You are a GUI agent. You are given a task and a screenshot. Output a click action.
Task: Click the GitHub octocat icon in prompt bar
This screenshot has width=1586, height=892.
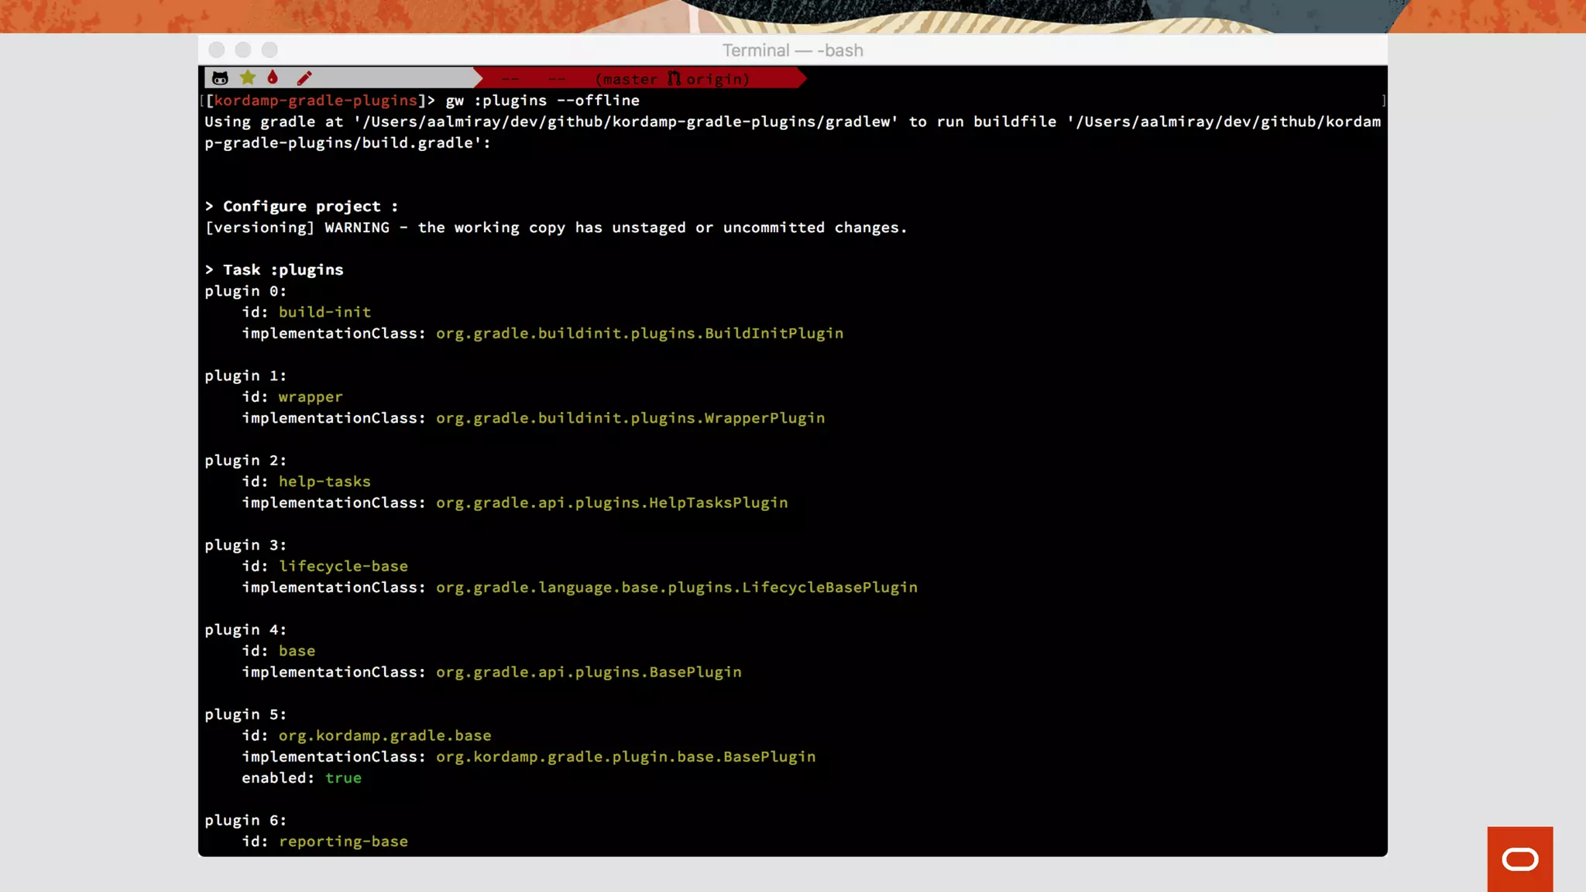click(220, 78)
